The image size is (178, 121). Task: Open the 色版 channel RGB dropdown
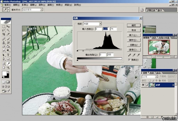(100, 24)
